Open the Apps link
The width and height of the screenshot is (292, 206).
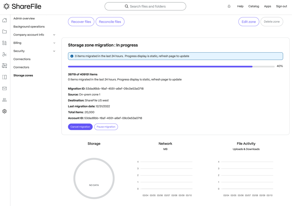267,6
